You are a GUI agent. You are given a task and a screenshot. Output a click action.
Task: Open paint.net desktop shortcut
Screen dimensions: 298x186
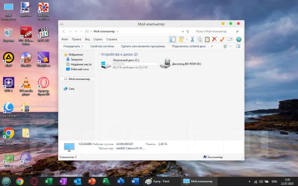[26, 10]
